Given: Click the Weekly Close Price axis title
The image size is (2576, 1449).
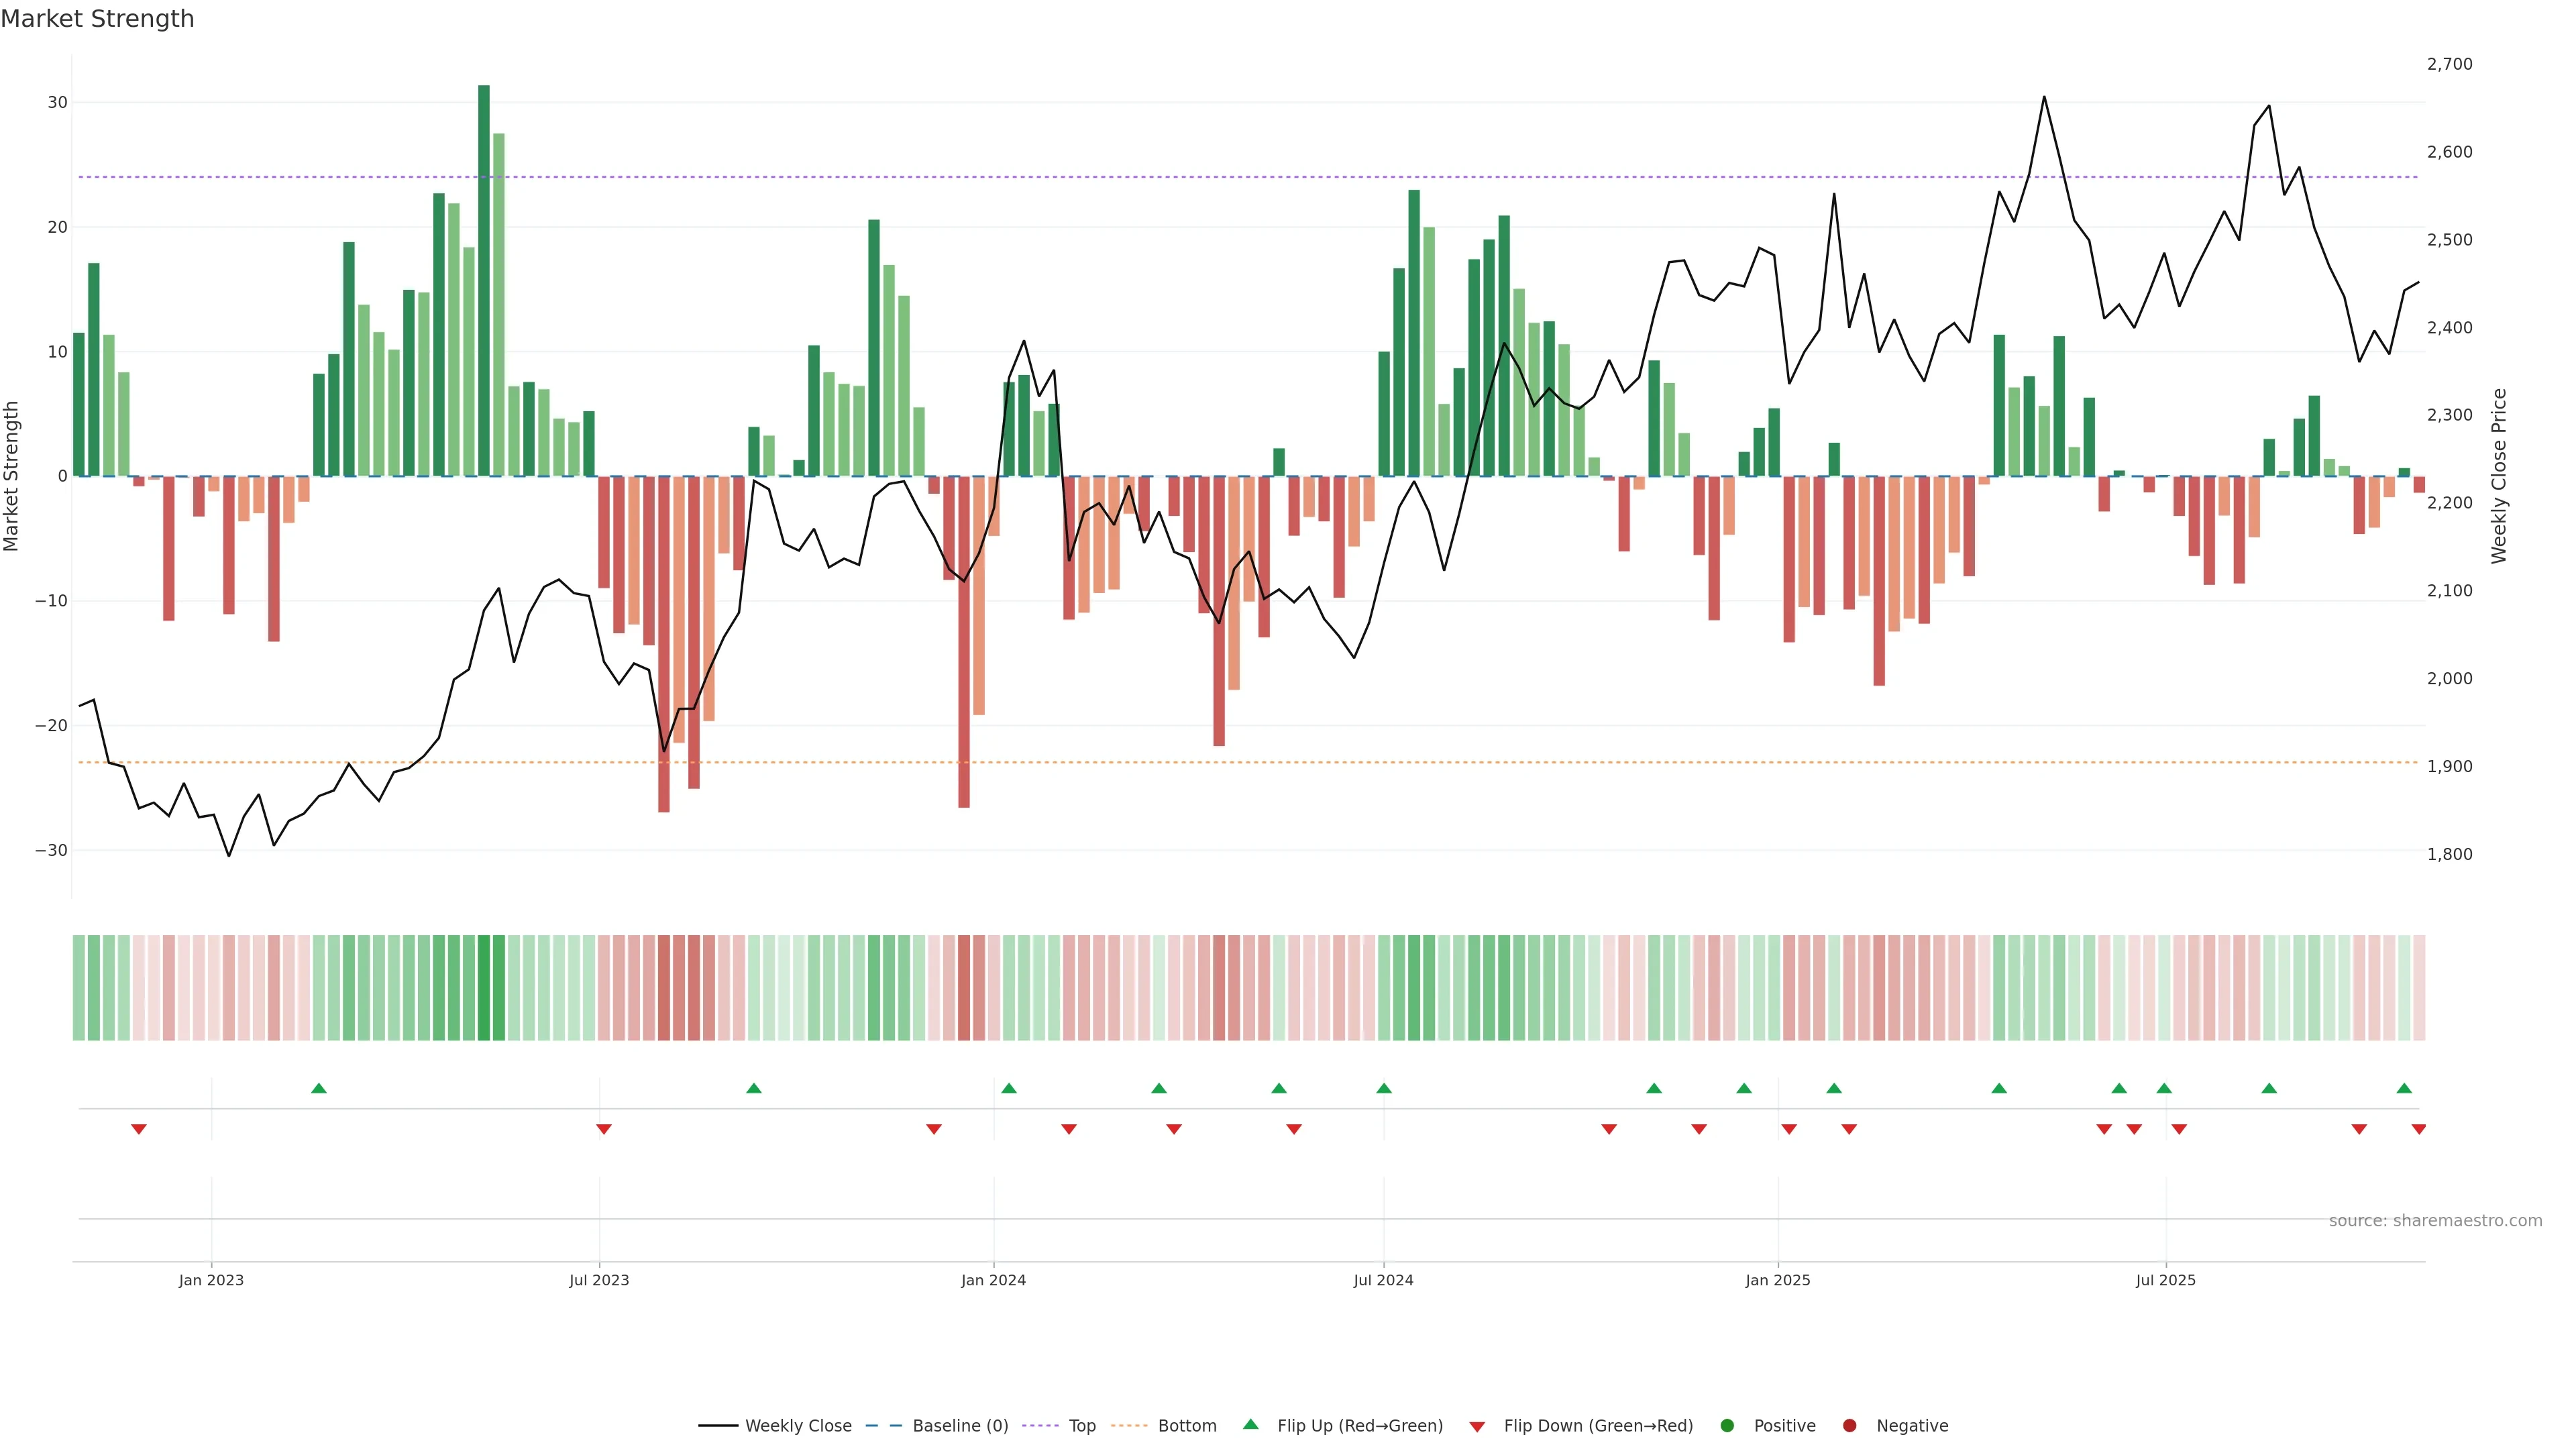Looking at the screenshot, I should [x=2499, y=476].
